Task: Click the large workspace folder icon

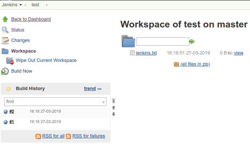Action: 128,41
